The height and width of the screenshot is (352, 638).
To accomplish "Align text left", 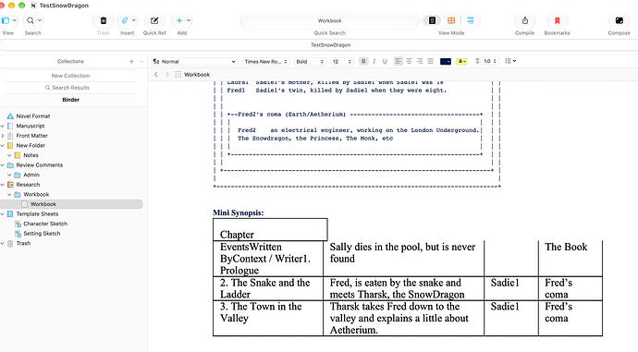I will pos(398,61).
